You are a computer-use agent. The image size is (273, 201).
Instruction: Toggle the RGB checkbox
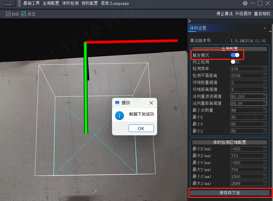8,14
